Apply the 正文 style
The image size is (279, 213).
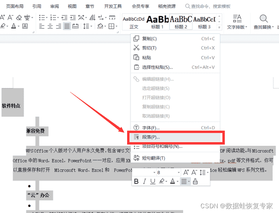[134, 22]
